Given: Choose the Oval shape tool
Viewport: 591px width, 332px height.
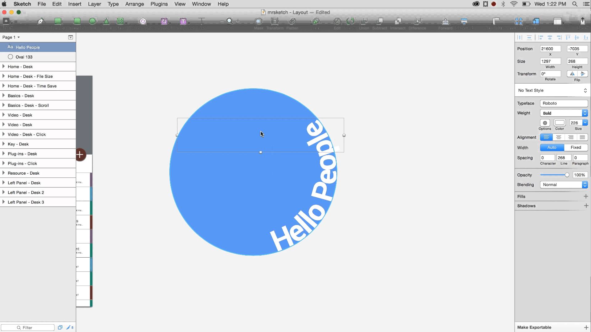Looking at the screenshot, I should tap(92, 21).
